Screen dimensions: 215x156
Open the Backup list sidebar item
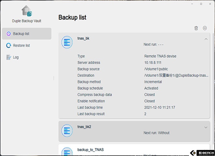pyautogui.click(x=27, y=34)
